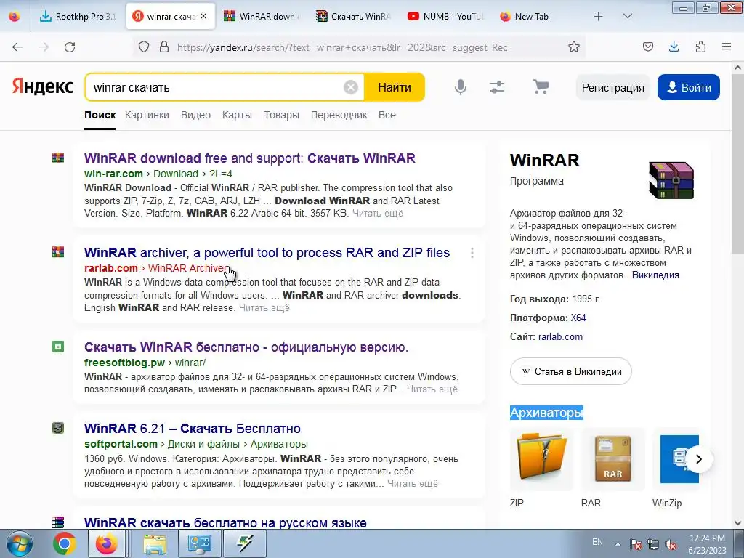The height and width of the screenshot is (558, 744).
Task: Show hidden tray icons arrow
Action: 618,545
